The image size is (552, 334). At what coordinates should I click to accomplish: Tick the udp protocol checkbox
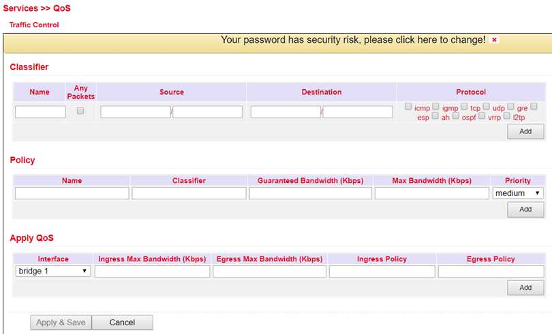[x=486, y=106]
